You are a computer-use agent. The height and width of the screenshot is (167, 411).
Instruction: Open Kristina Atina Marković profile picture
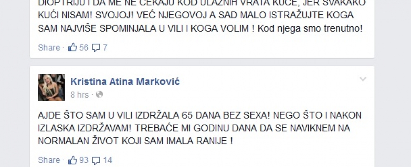51,87
